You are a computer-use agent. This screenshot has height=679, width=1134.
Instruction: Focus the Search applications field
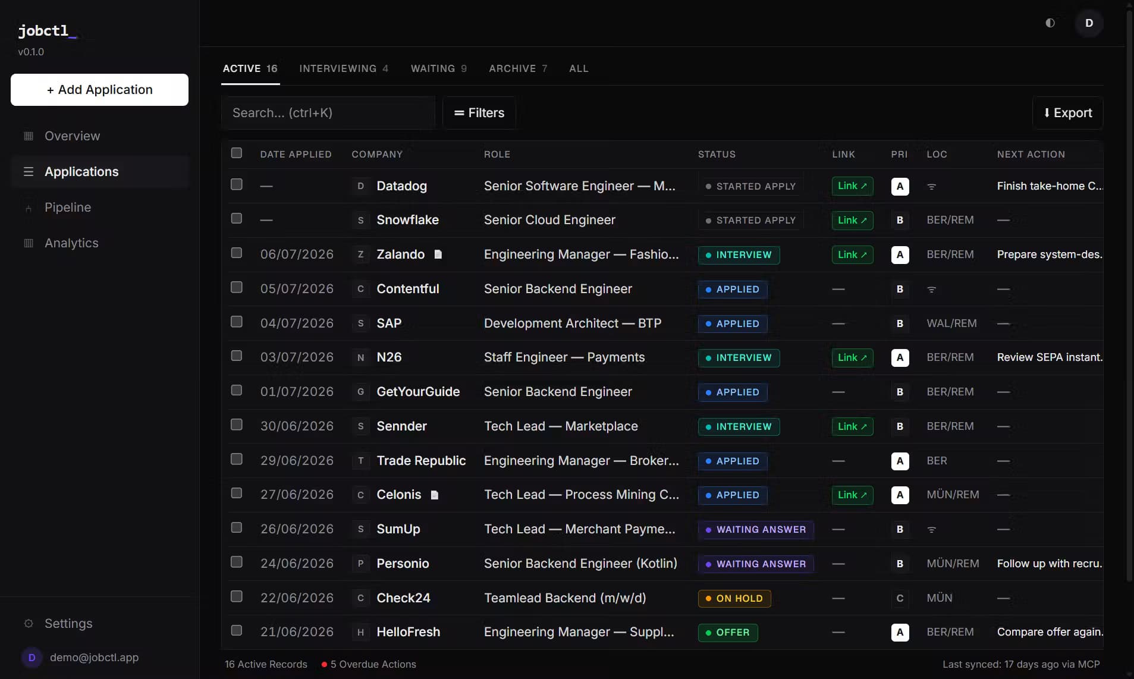point(328,113)
